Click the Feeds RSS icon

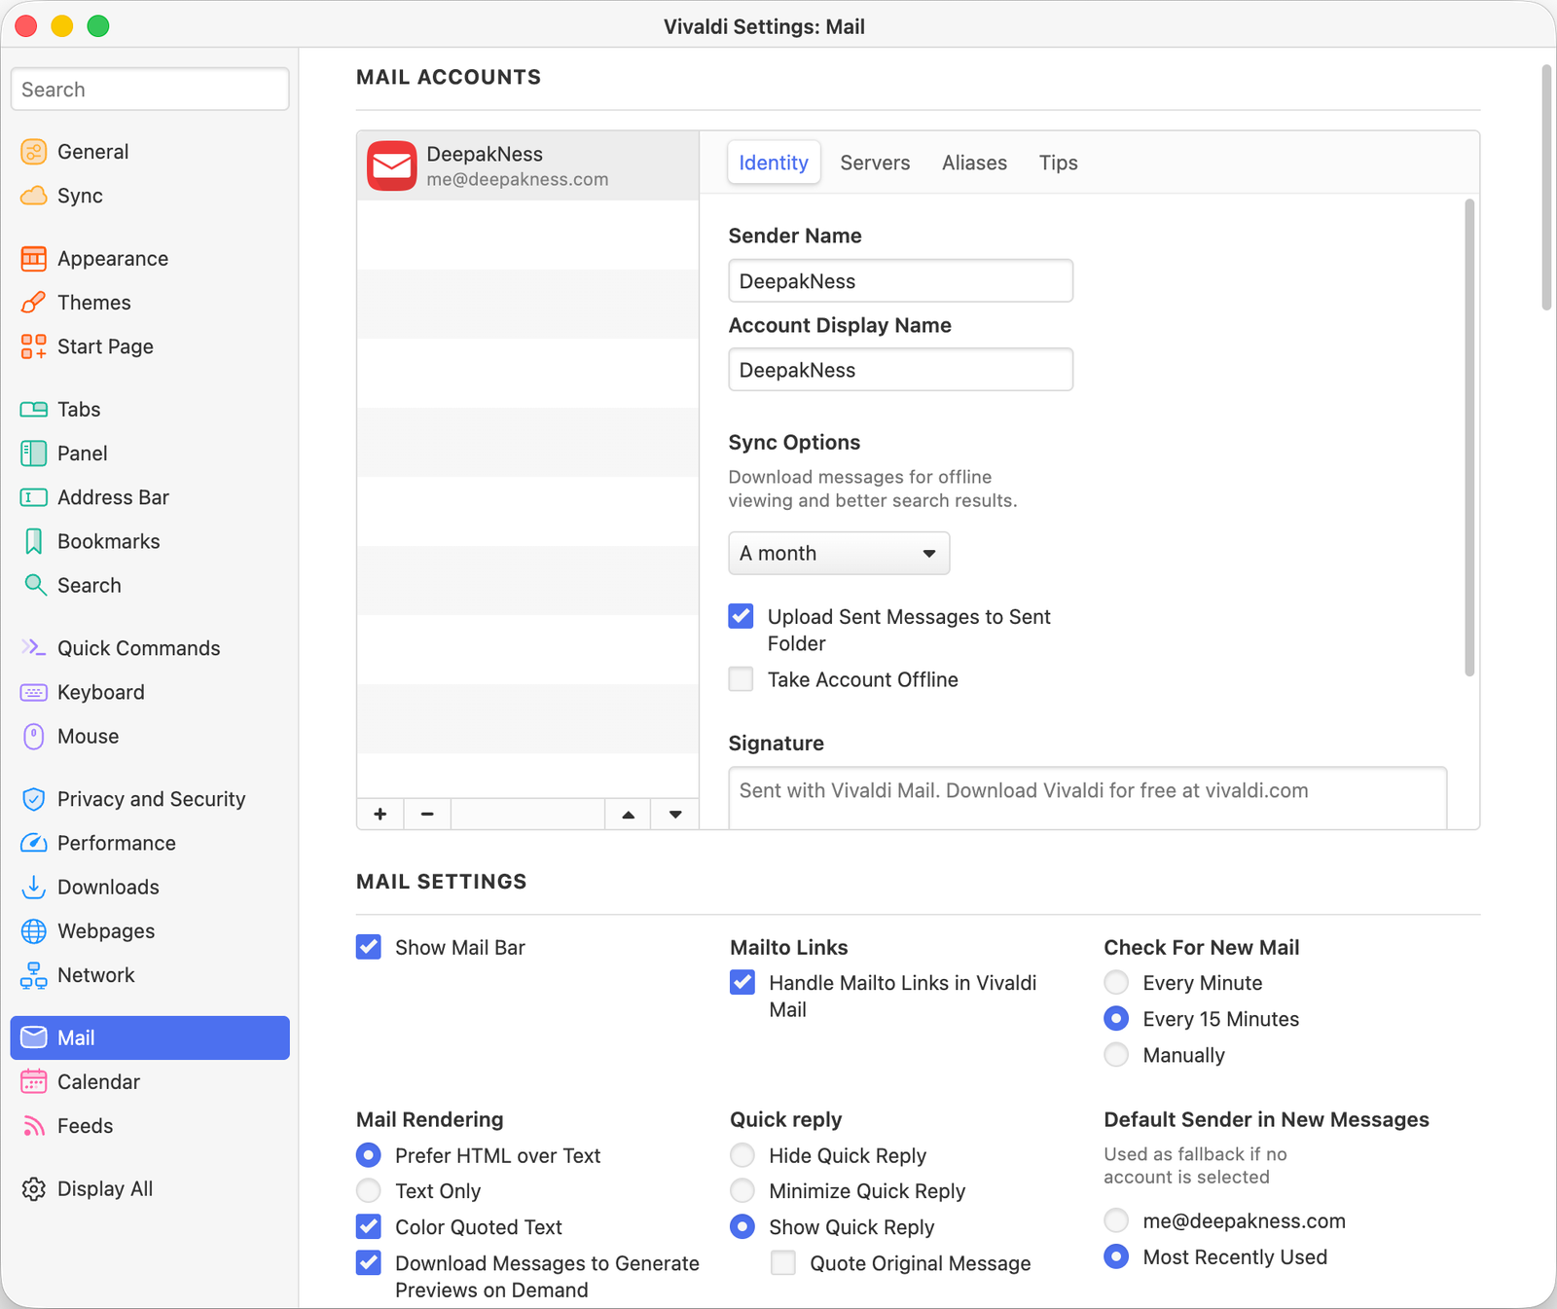[34, 1126]
